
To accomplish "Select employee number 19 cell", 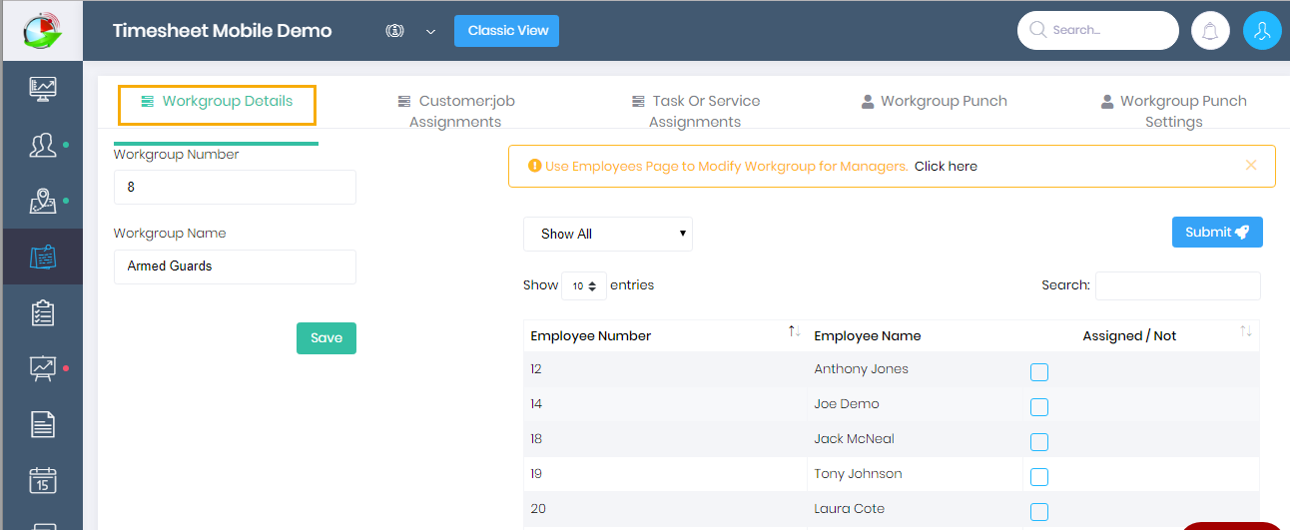I will pyautogui.click(x=665, y=474).
